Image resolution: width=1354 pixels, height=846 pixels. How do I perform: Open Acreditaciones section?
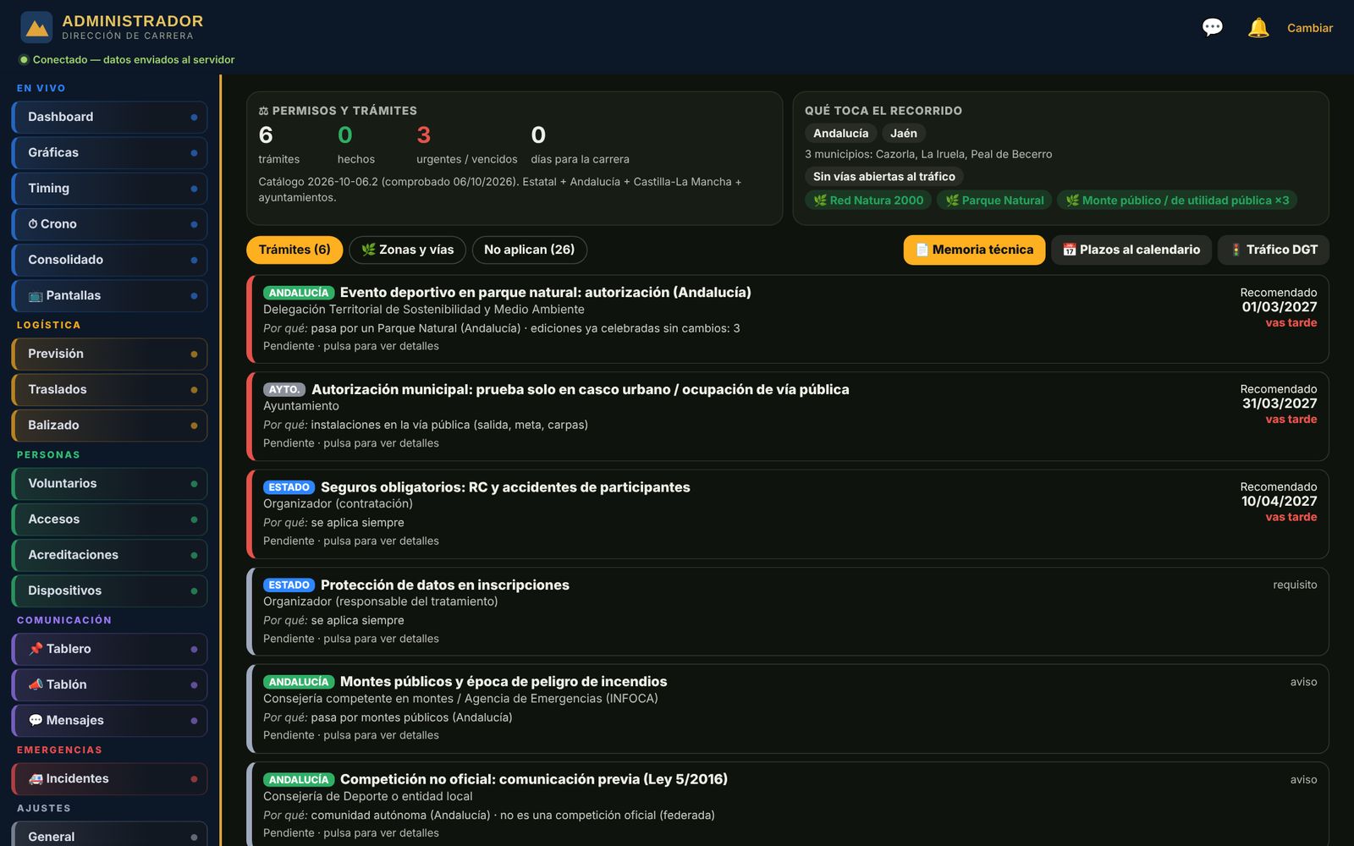109,555
